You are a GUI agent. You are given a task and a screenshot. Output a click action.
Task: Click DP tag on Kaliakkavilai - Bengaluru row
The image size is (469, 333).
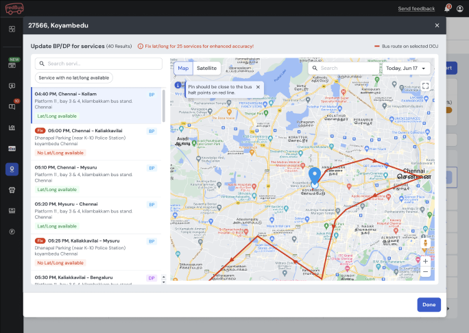pyautogui.click(x=152, y=278)
